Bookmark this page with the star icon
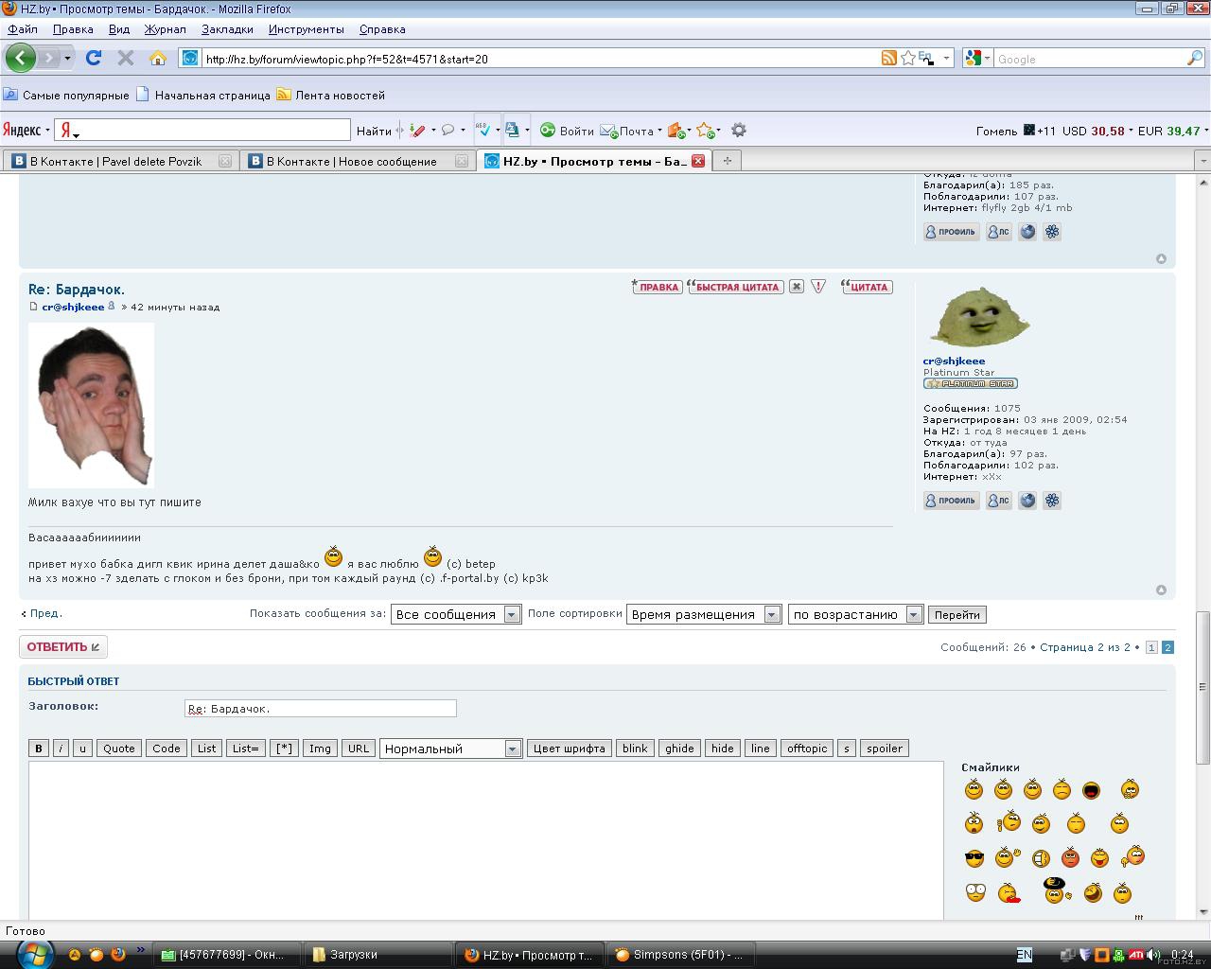 coord(908,58)
